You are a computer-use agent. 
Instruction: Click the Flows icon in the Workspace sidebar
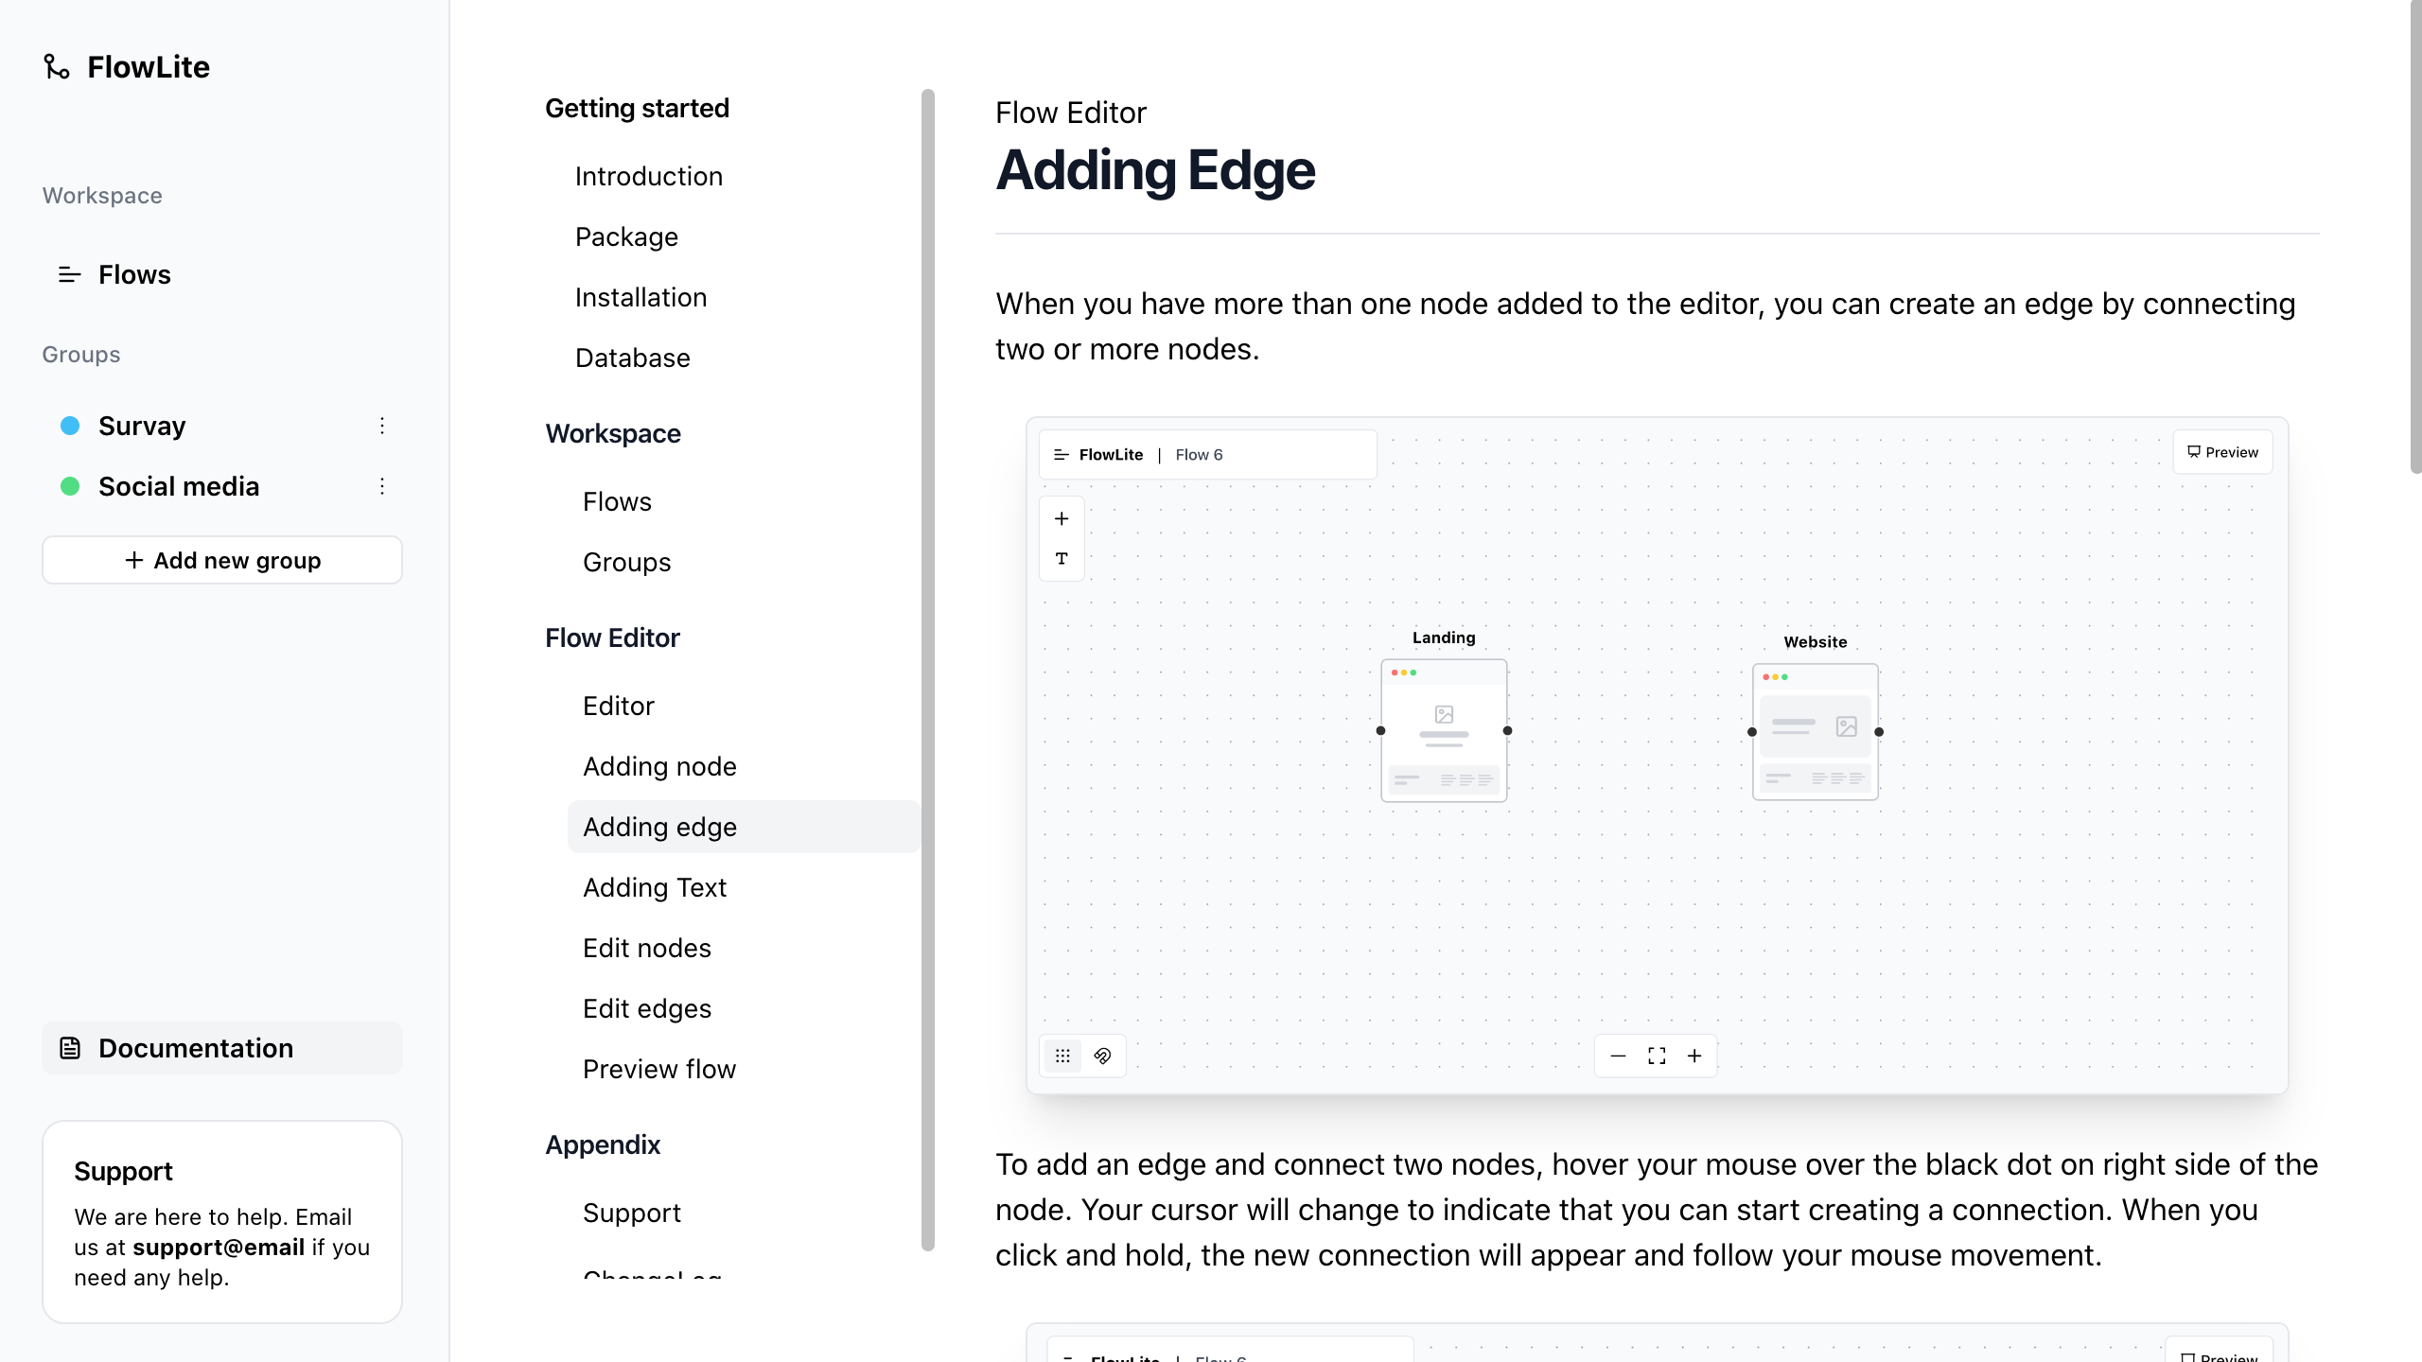point(67,275)
